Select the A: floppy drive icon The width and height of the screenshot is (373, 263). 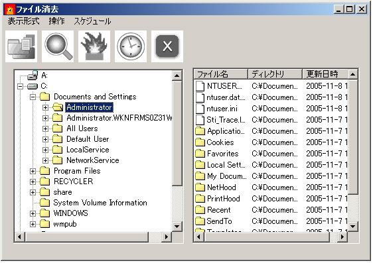[33, 76]
